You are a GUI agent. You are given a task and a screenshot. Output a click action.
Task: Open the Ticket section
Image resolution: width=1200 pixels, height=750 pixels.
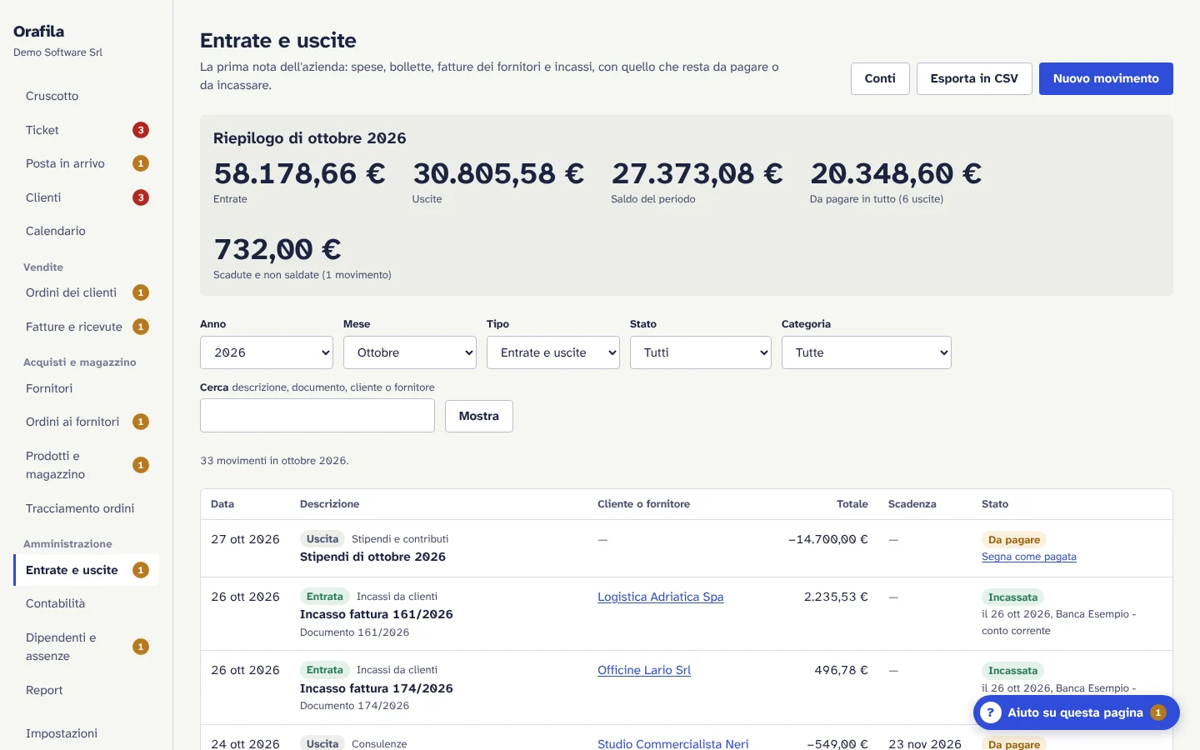click(x=86, y=130)
